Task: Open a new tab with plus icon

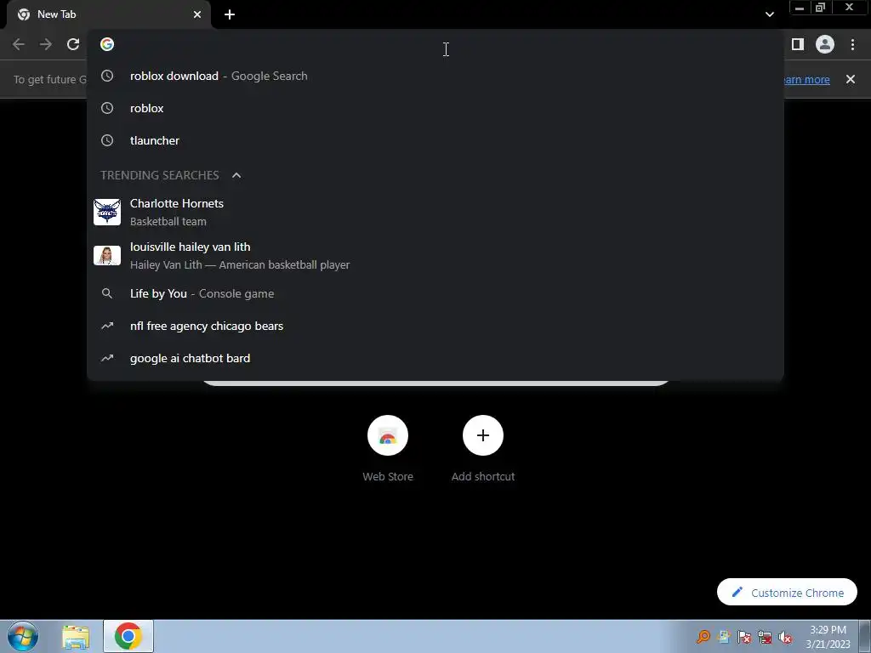Action: click(x=230, y=14)
